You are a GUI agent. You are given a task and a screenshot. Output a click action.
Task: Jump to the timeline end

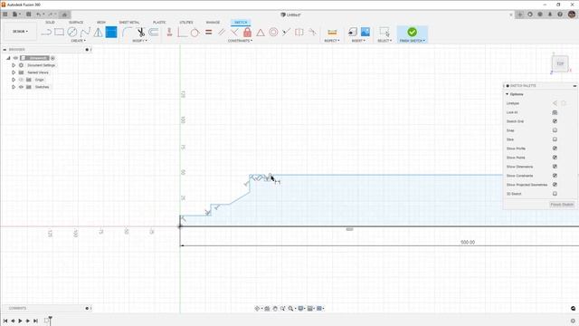(35, 321)
